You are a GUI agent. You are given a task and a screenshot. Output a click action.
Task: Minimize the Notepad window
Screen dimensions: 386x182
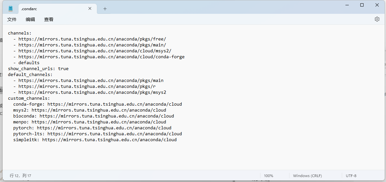click(x=347, y=5)
